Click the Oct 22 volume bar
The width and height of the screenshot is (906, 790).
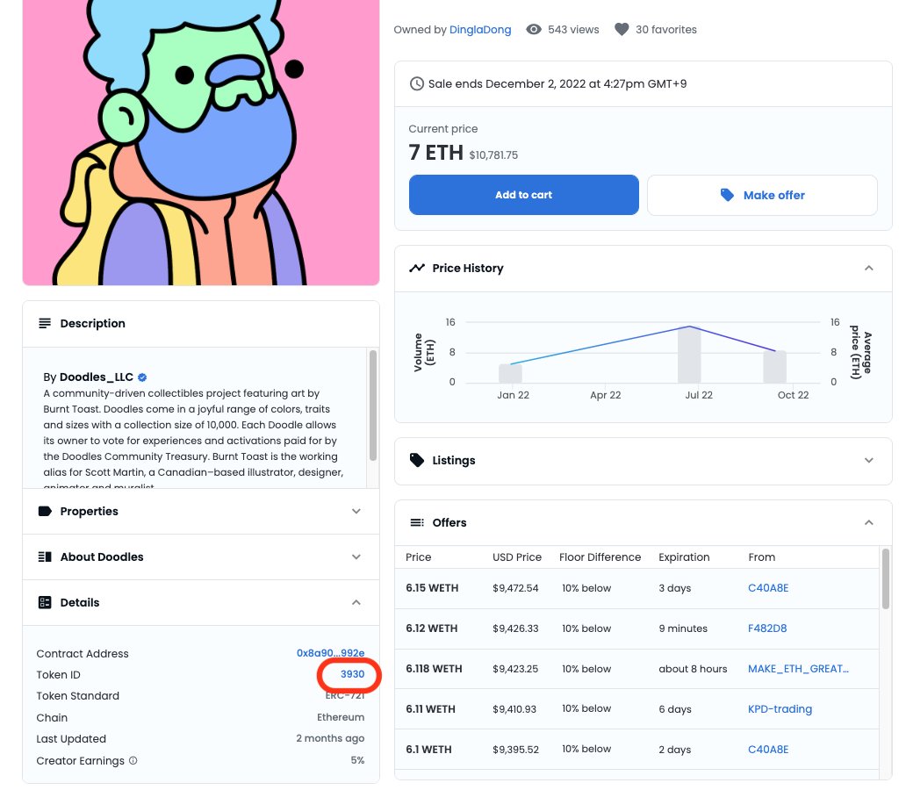pyautogui.click(x=775, y=367)
